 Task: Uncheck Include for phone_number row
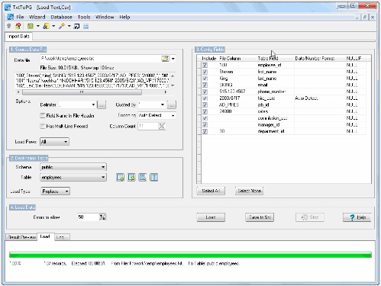pos(205,92)
